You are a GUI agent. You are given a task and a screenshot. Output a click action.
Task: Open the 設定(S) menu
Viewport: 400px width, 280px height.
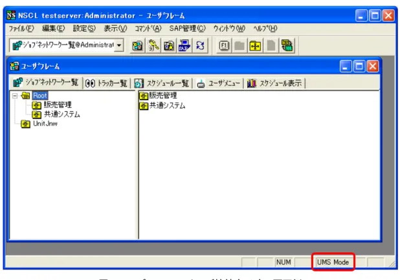click(x=84, y=28)
